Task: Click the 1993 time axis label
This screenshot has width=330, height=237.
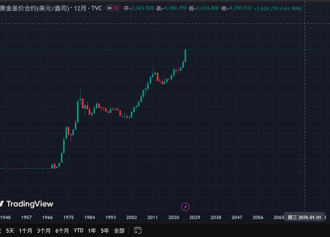Action: pyautogui.click(x=110, y=218)
